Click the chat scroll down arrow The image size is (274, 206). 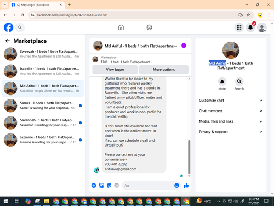pos(189,176)
